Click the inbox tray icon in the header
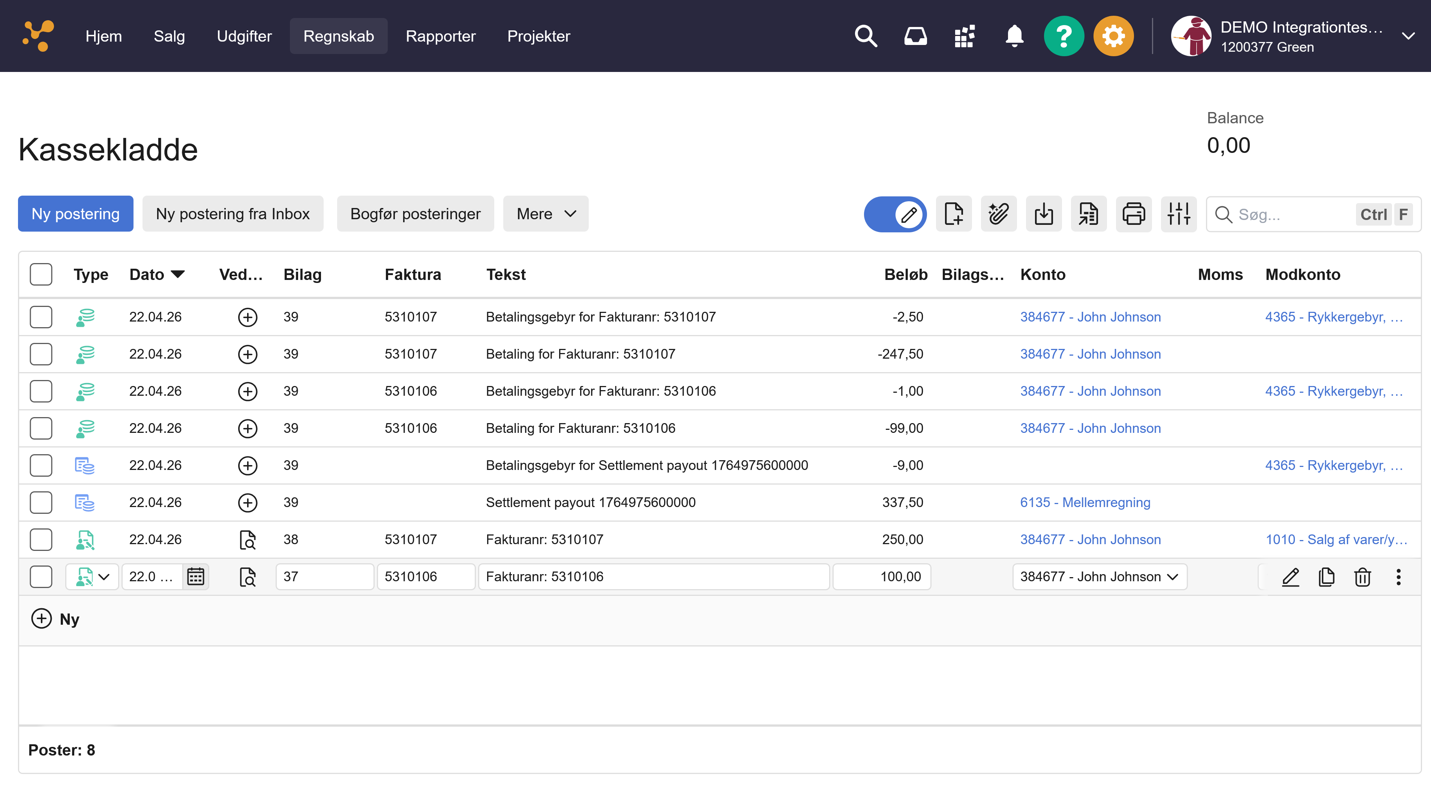This screenshot has height=787, width=1431. (x=915, y=36)
